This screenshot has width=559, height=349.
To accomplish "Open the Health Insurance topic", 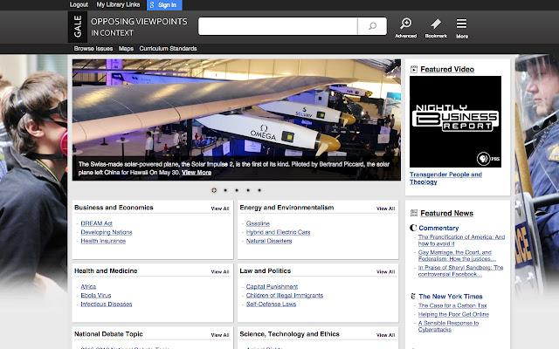I will click(x=103, y=241).
